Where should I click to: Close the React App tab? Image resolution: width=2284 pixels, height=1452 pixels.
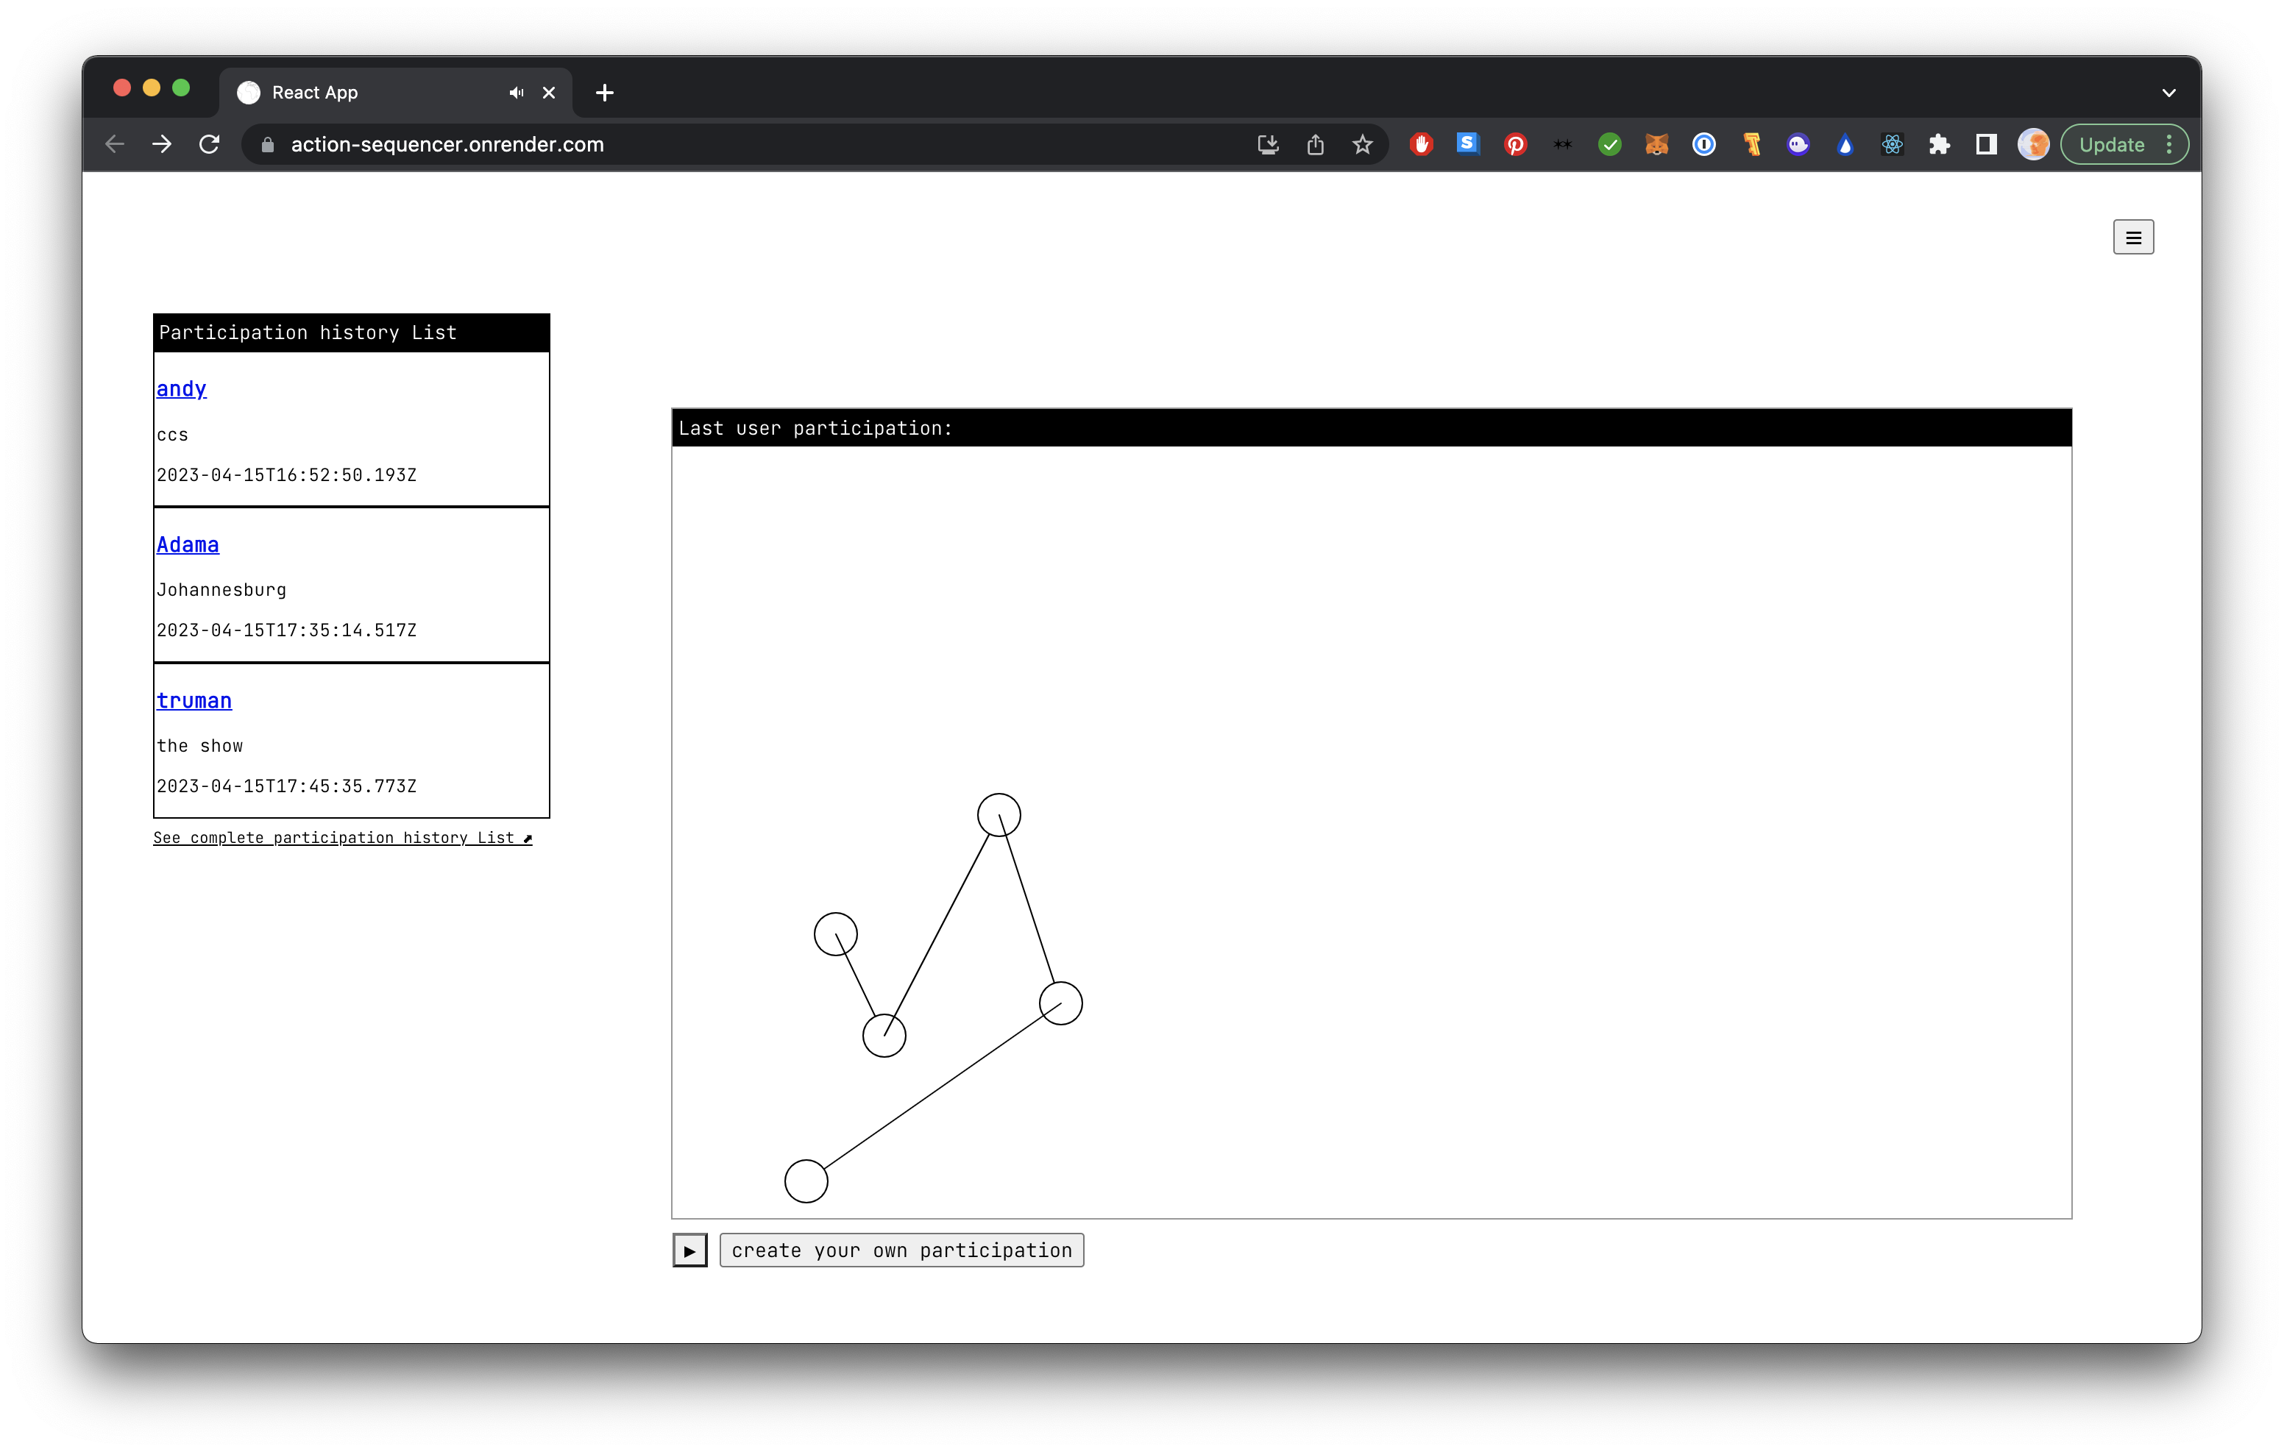click(549, 92)
